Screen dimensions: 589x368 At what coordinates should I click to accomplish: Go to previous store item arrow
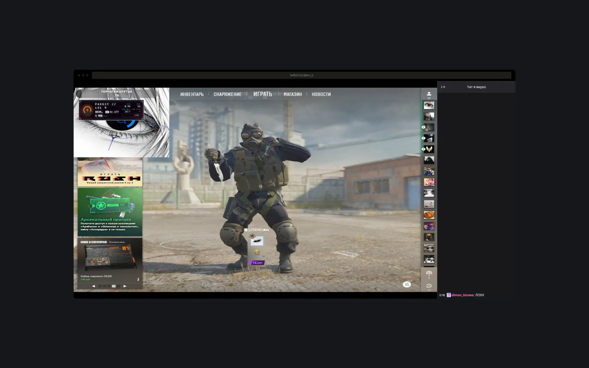pos(94,286)
